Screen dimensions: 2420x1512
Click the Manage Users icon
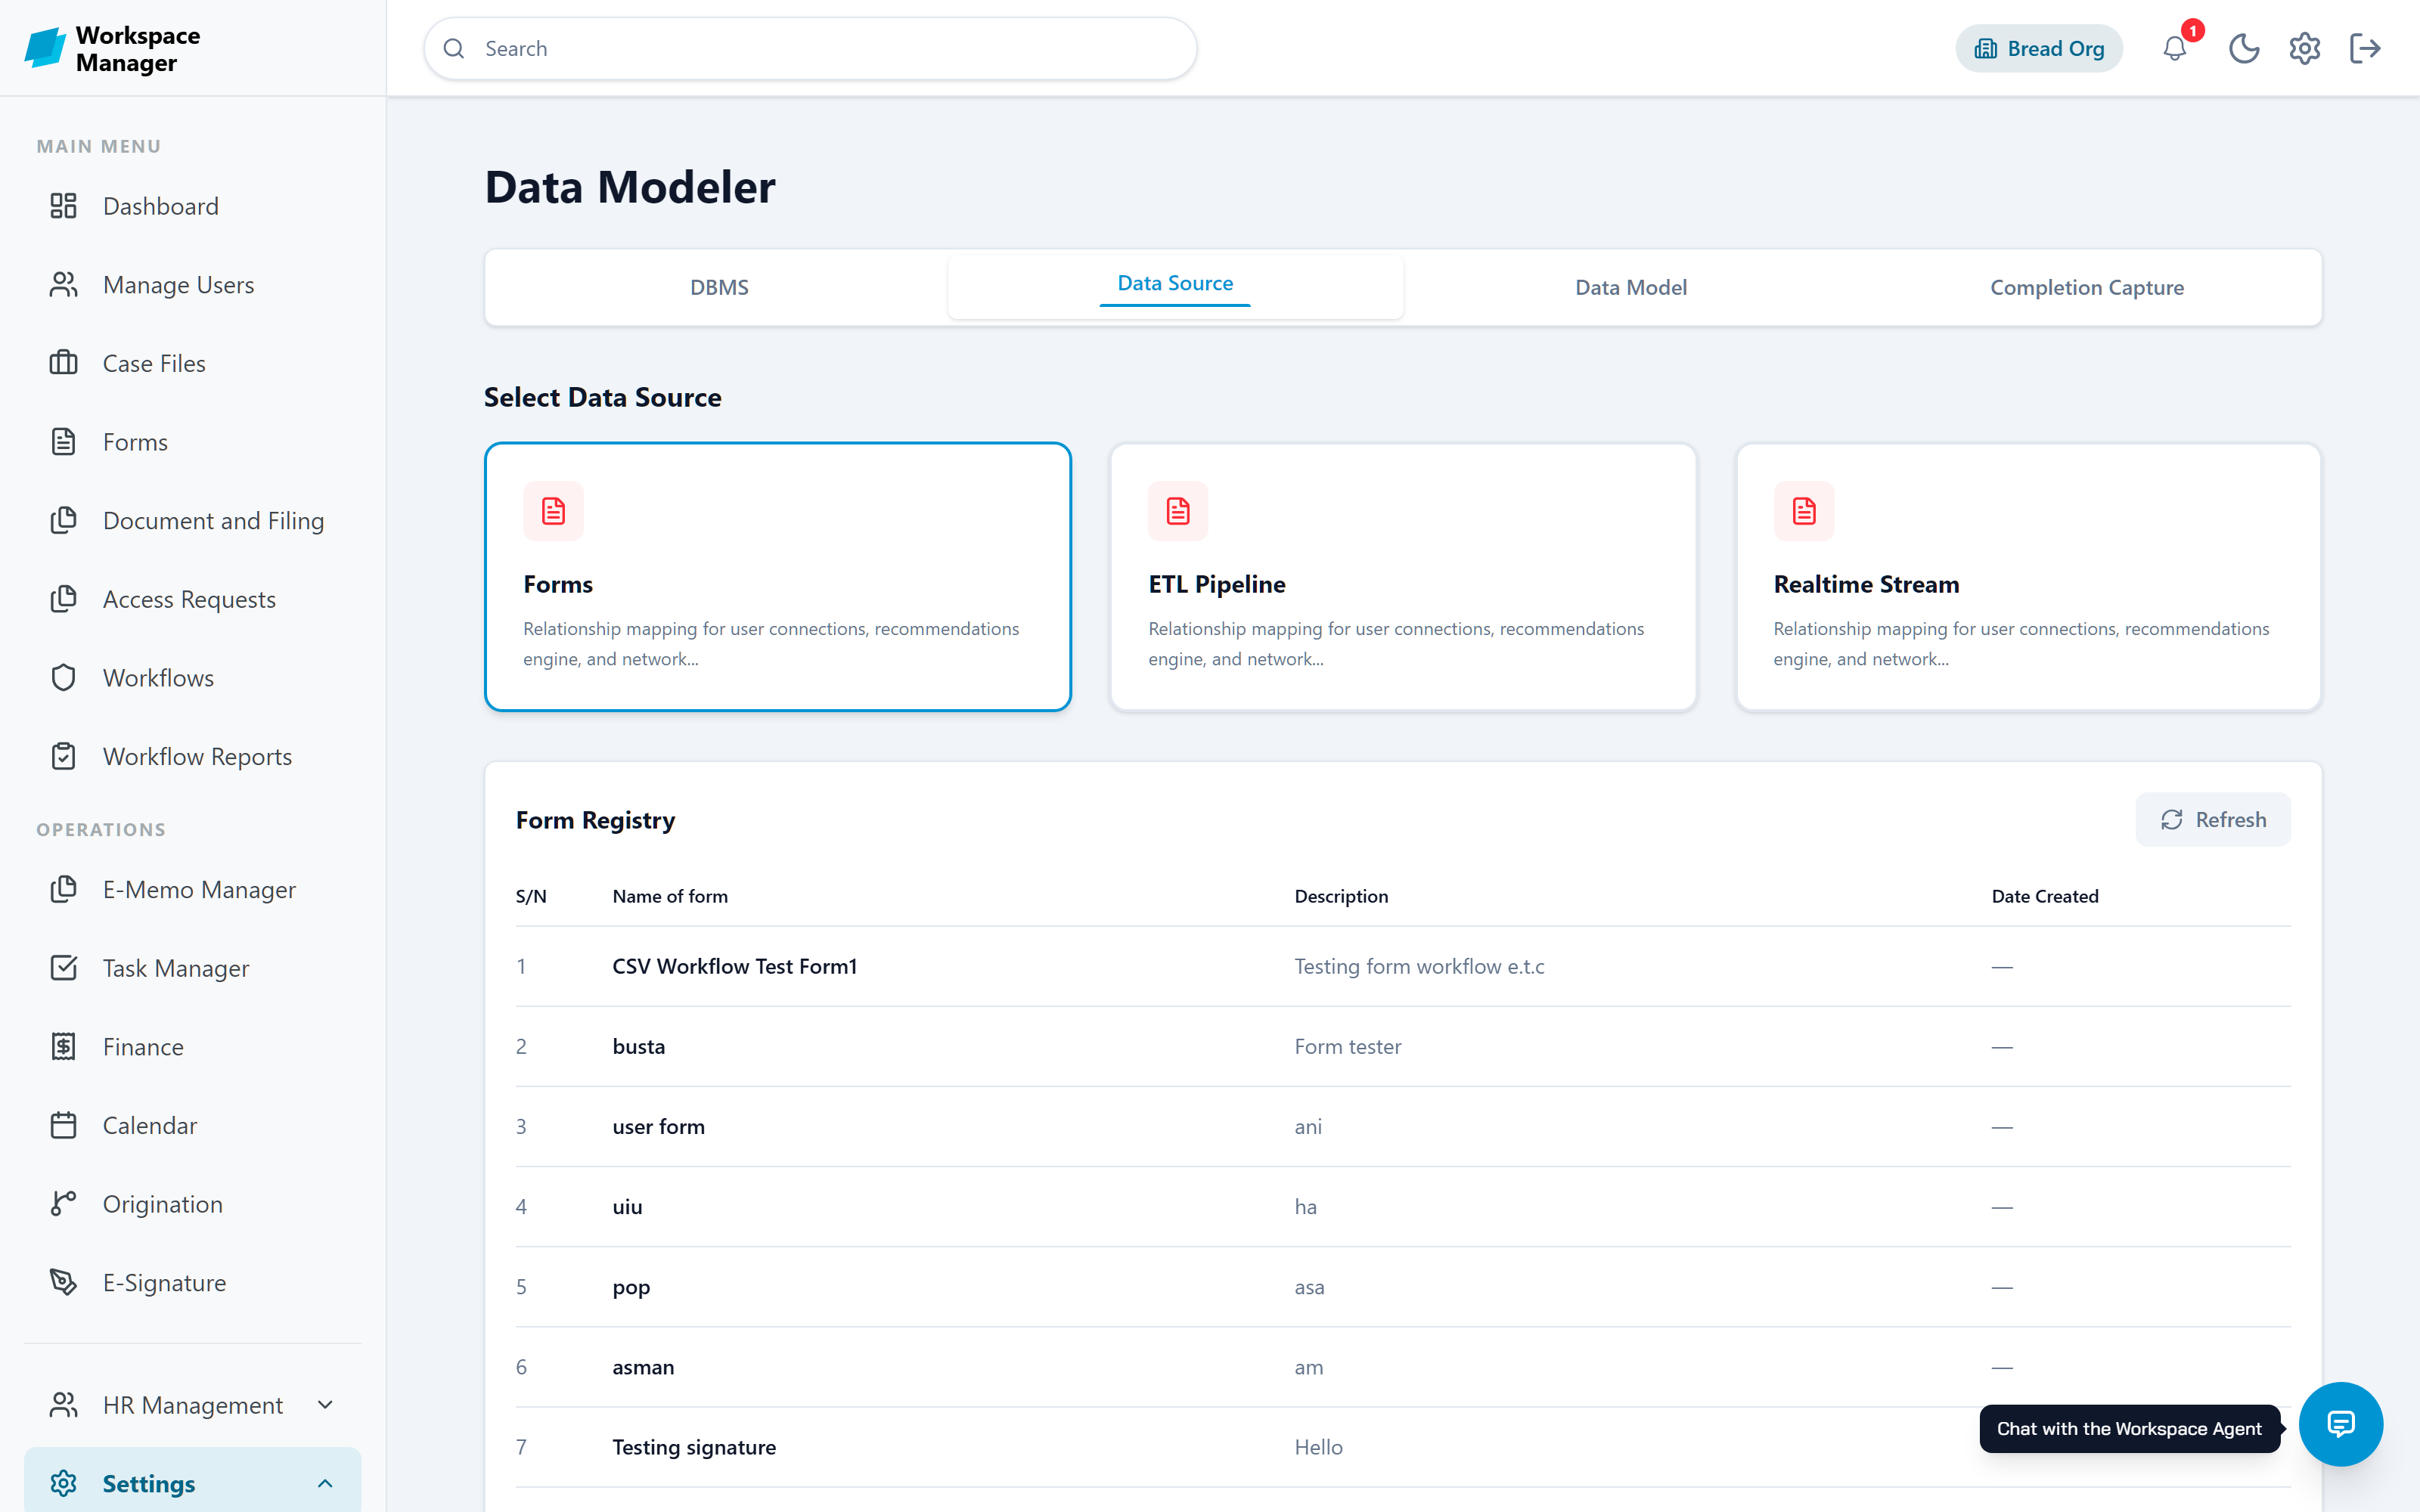pyautogui.click(x=63, y=285)
